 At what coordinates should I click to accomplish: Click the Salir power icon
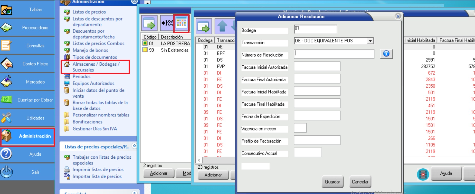pyautogui.click(x=7, y=172)
